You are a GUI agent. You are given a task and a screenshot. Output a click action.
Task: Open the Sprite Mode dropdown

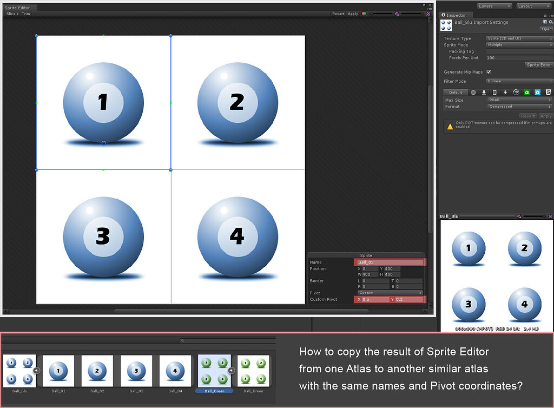518,45
